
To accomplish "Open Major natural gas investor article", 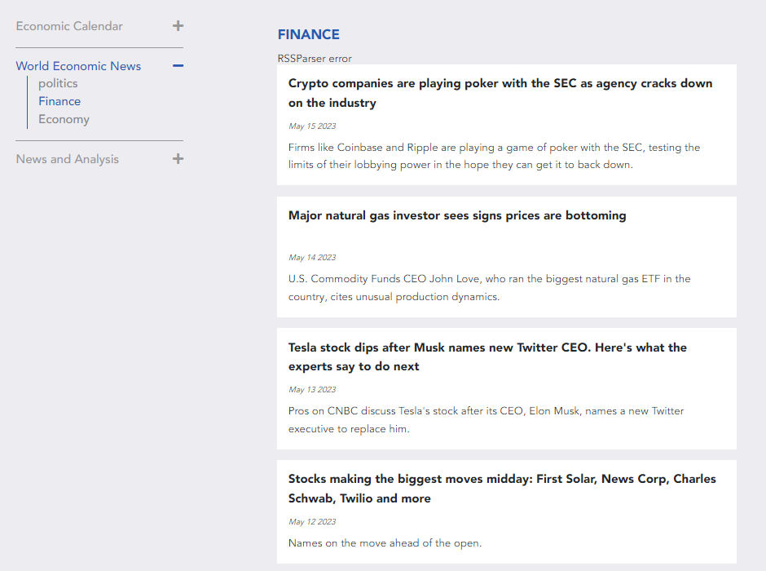I will tap(457, 215).
